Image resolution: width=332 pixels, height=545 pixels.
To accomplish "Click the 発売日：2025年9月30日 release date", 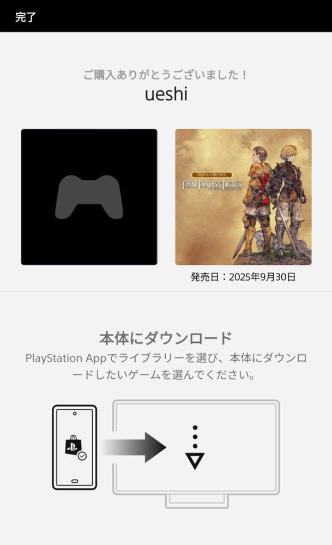I will coord(243,277).
